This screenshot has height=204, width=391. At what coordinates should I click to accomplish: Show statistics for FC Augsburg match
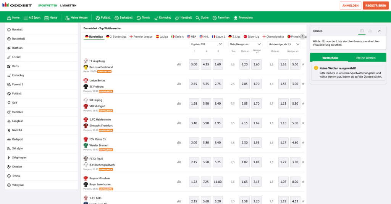point(179,64)
